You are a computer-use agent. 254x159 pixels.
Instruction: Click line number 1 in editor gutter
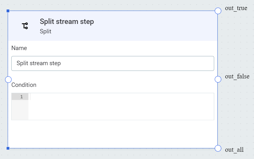(x=21, y=97)
